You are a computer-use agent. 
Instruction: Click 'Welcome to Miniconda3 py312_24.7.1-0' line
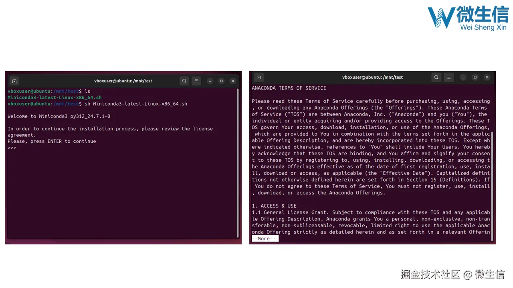click(x=59, y=116)
